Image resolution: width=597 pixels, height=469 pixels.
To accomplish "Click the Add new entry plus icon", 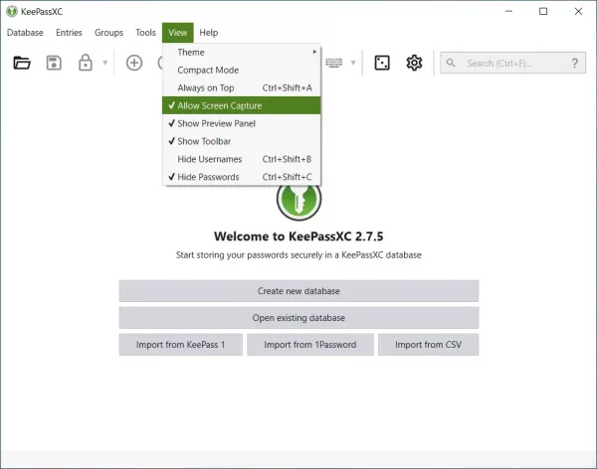I will coord(134,63).
